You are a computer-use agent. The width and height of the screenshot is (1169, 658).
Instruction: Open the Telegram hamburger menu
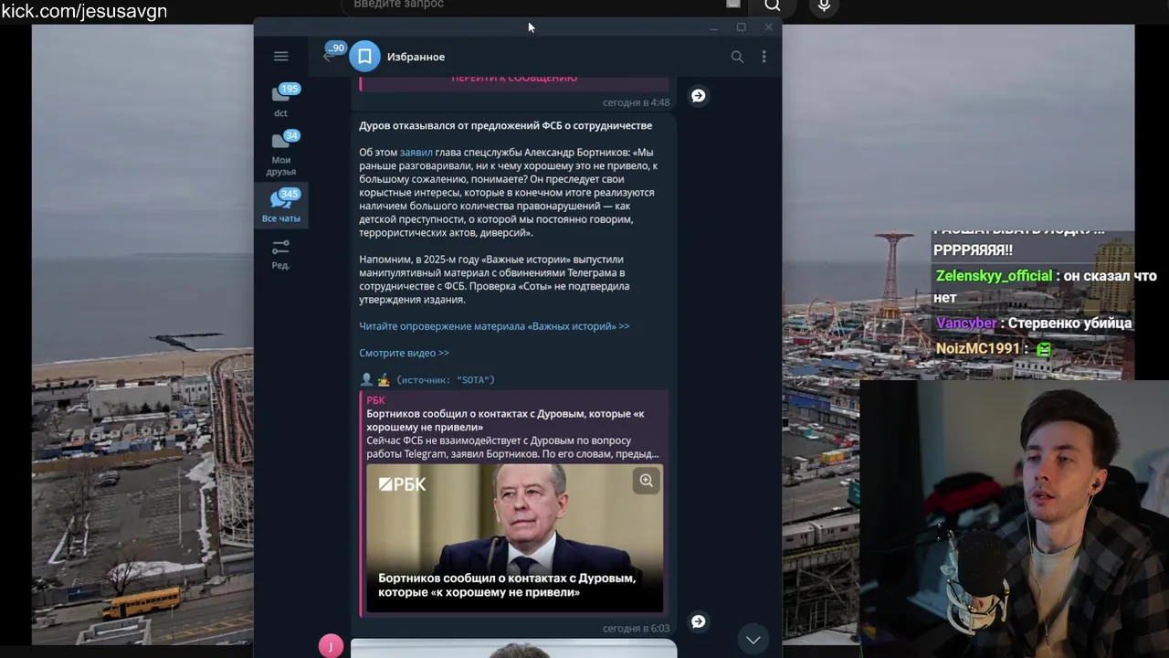pyautogui.click(x=280, y=57)
